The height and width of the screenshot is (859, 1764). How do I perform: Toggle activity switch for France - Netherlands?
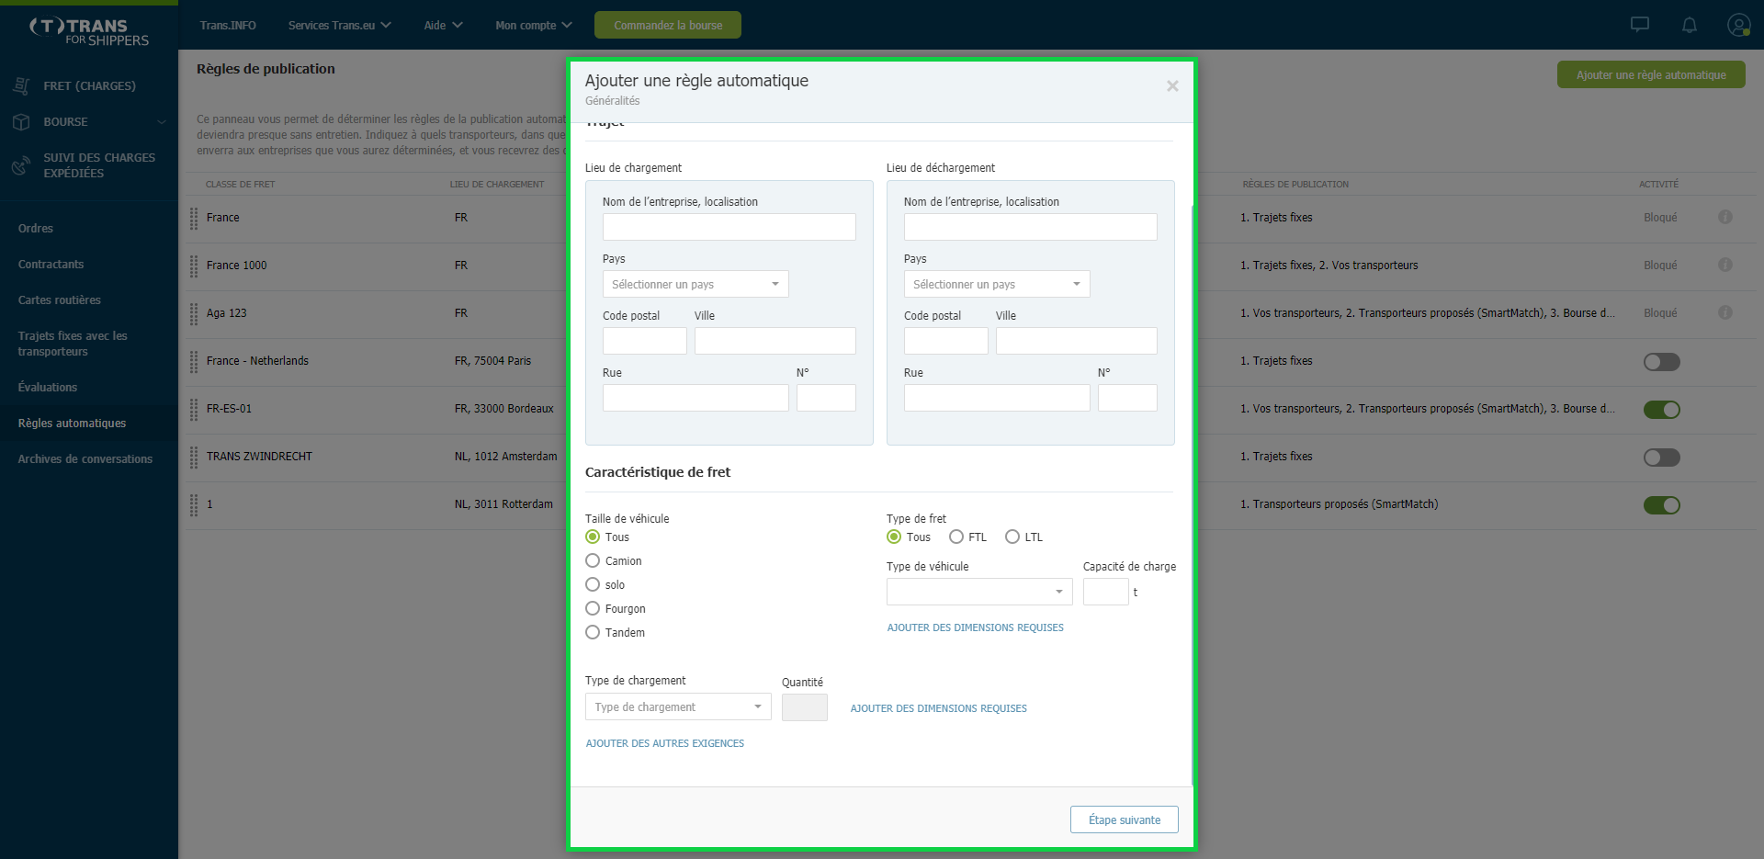click(x=1661, y=362)
